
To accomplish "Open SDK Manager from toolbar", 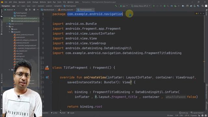I will (198, 6).
